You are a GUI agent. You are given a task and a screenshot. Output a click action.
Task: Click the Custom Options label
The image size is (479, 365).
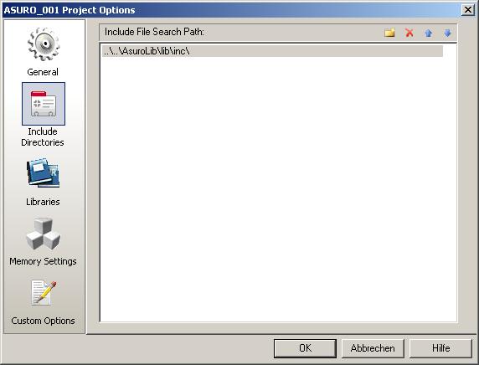[x=43, y=321]
